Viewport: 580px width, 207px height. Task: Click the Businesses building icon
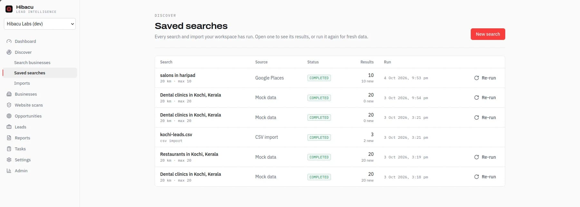pos(9,94)
